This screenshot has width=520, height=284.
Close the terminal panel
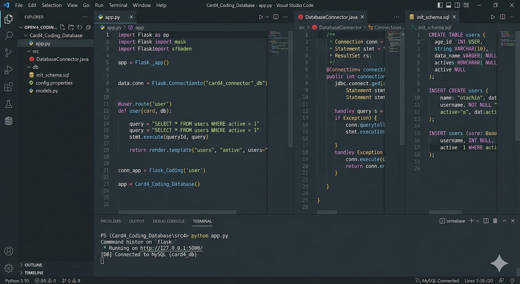513,221
